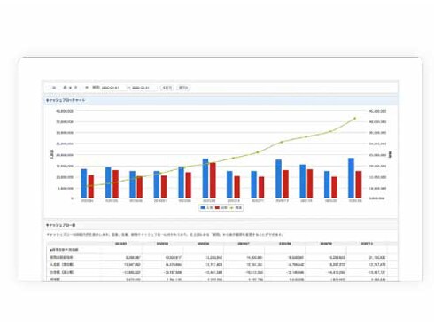Click the first button after the date fields

pos(167,88)
